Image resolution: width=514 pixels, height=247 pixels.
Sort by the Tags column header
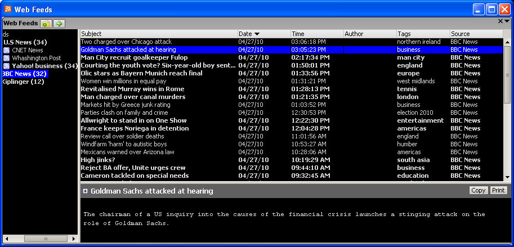(423, 34)
